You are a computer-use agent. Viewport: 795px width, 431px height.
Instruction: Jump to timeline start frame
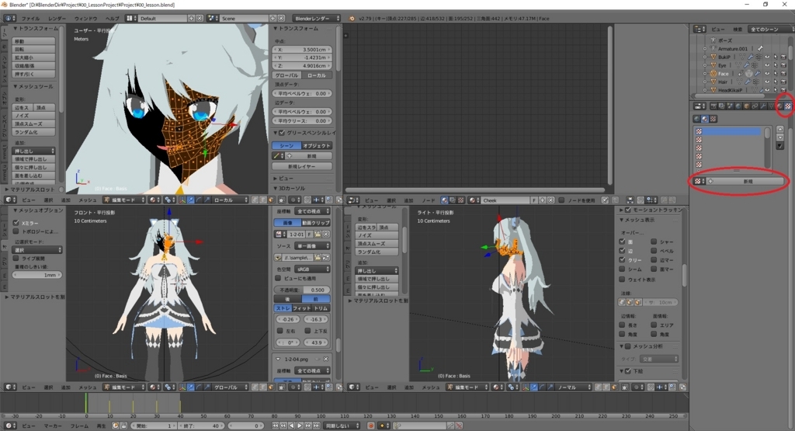(275, 426)
